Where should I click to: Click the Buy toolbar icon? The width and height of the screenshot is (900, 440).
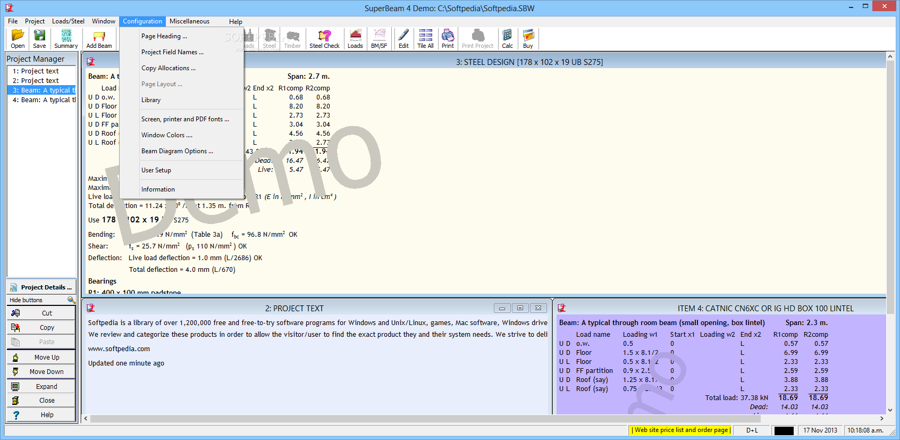[528, 39]
